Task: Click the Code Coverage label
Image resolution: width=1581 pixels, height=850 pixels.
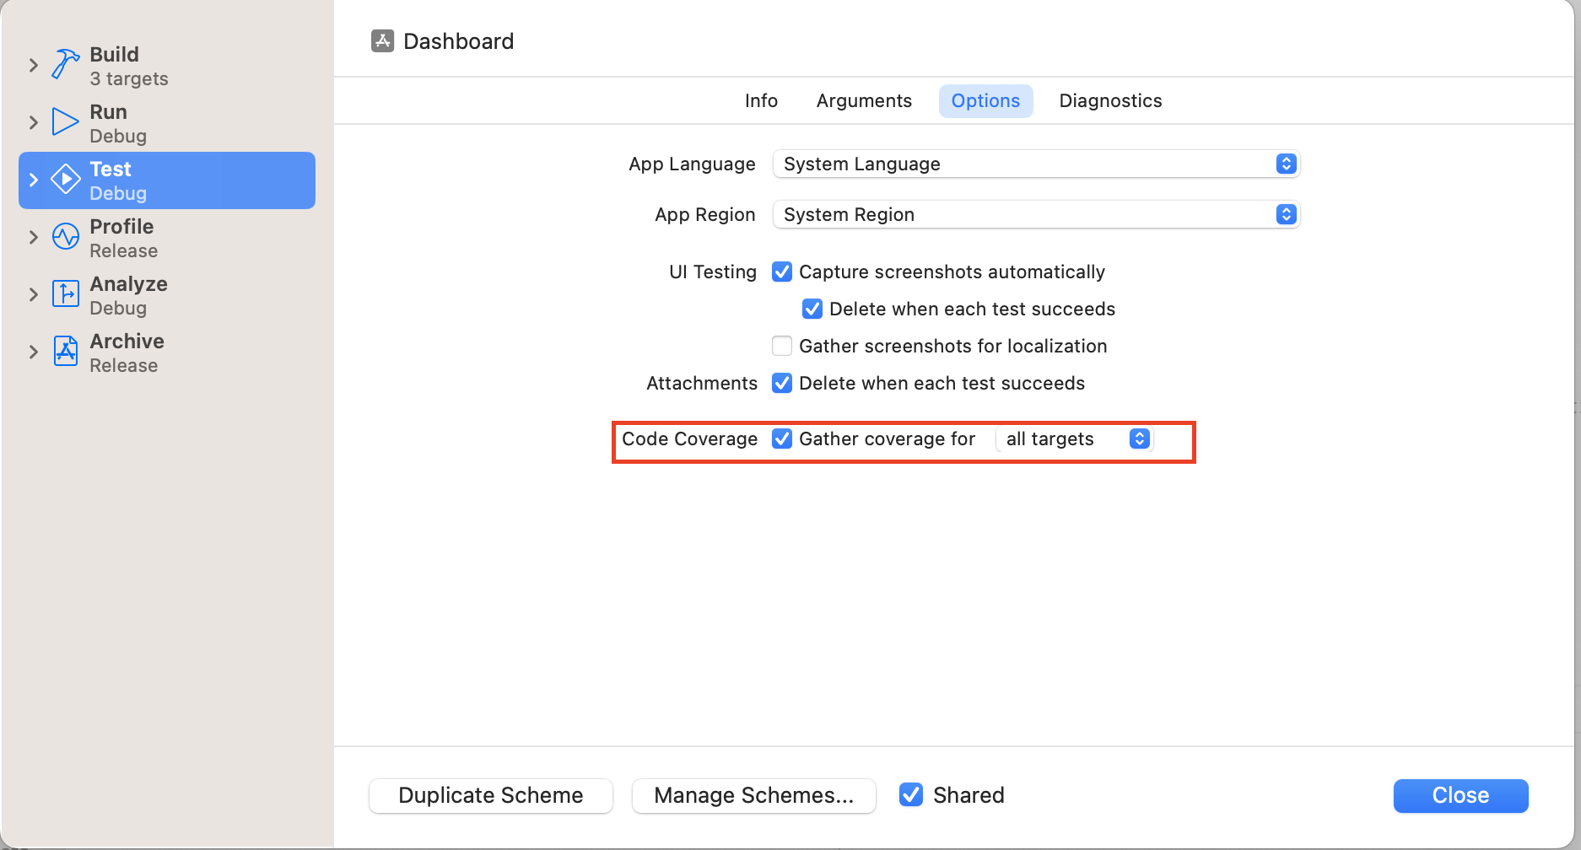Action: 689,438
